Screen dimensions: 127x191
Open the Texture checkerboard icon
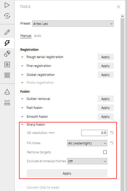(x=7, y=75)
